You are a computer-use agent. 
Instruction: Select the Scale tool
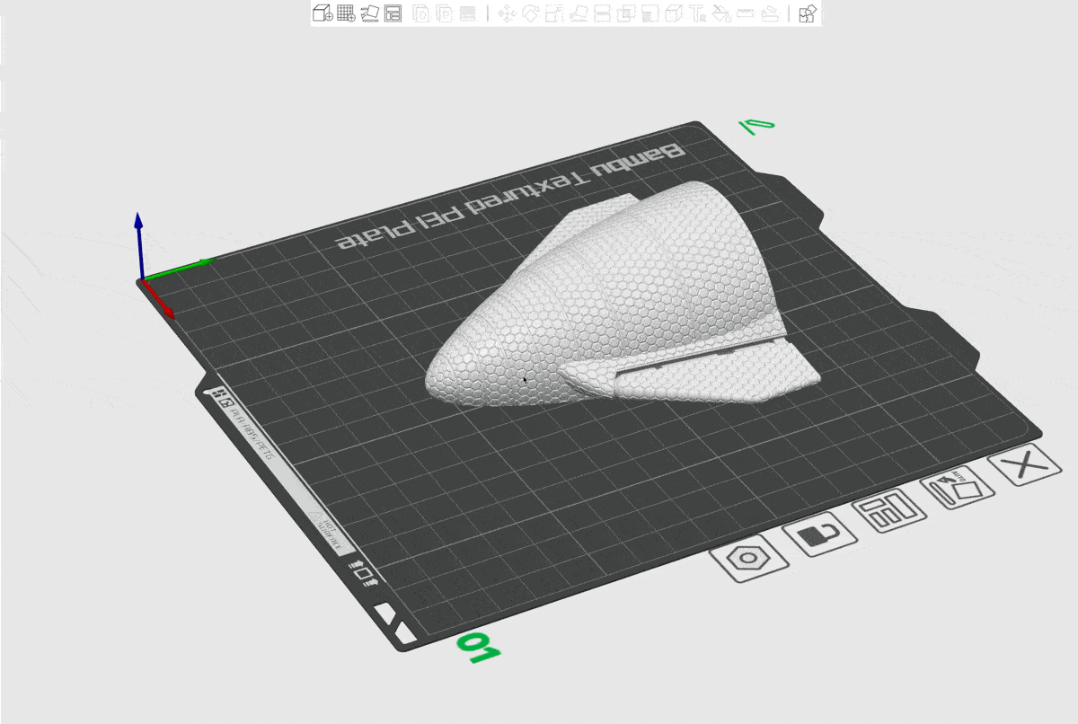coord(553,13)
